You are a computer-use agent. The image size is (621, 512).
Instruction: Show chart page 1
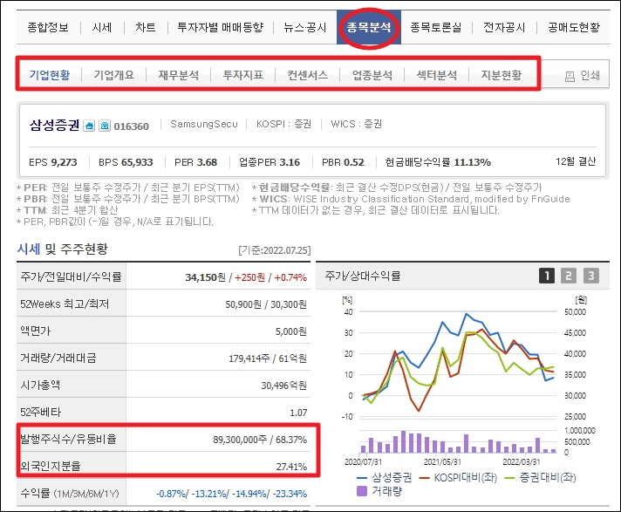point(547,276)
